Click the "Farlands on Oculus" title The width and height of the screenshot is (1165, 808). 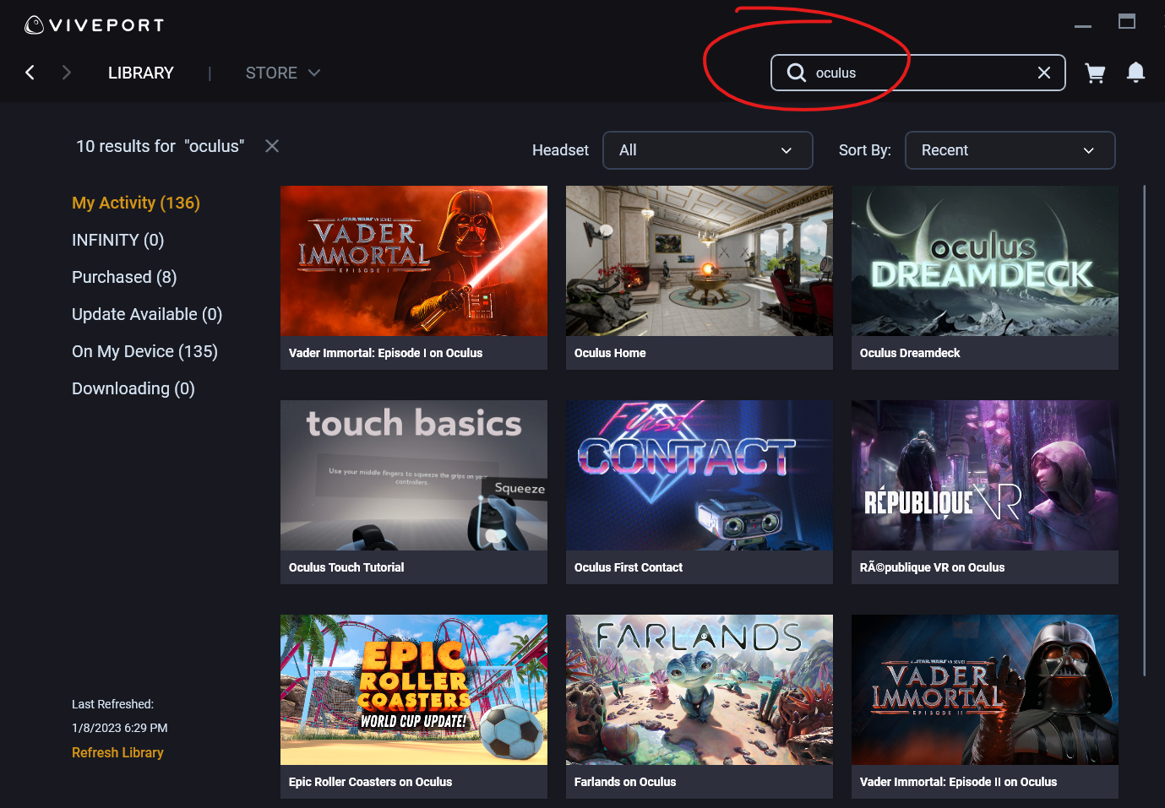[x=625, y=782]
